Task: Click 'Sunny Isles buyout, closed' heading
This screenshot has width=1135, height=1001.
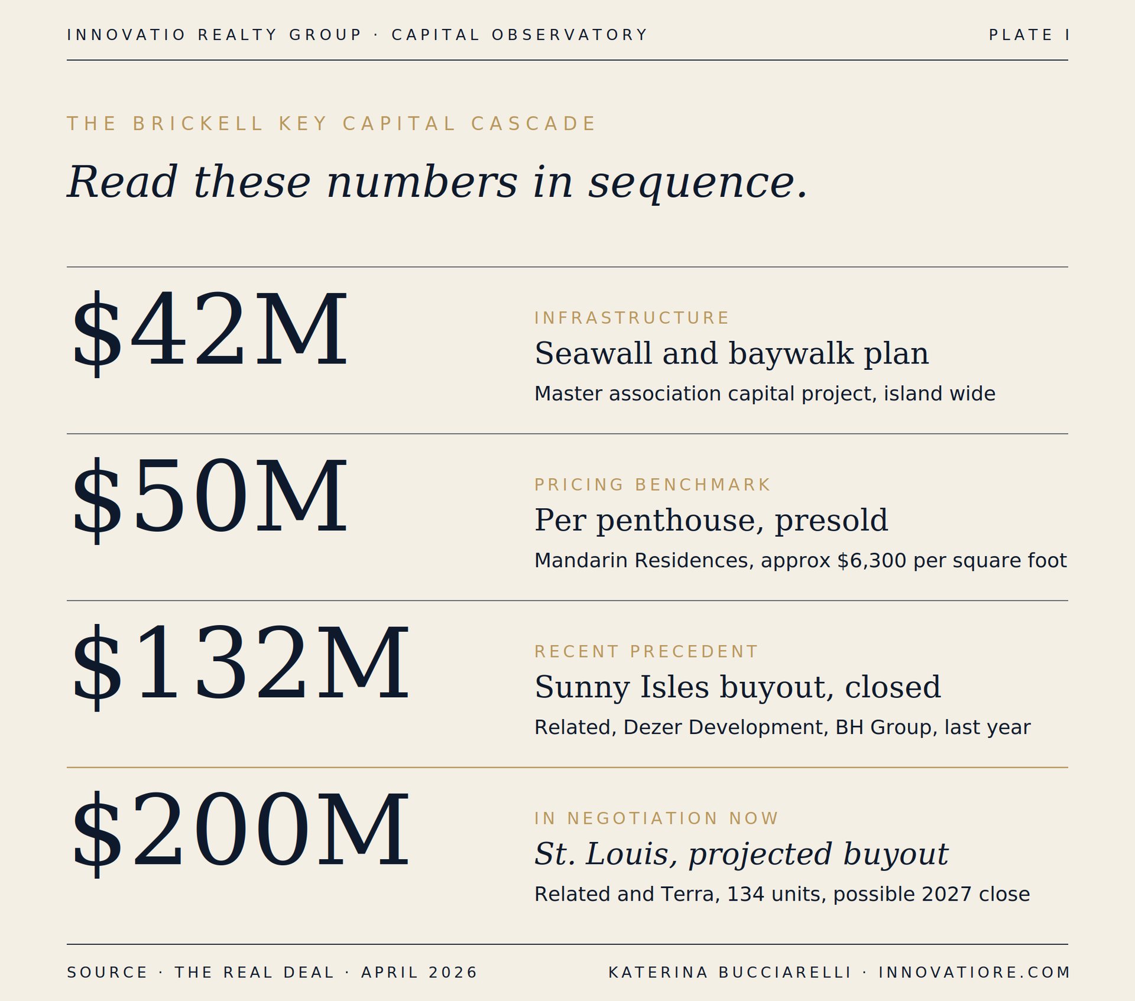Action: click(737, 687)
